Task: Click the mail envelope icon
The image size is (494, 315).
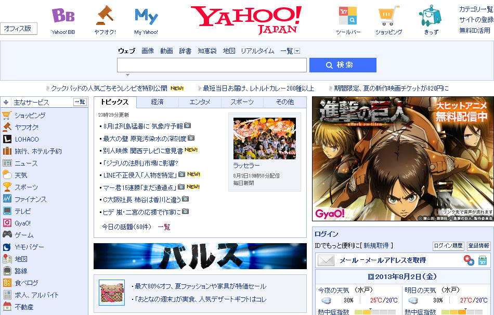Action: click(326, 260)
